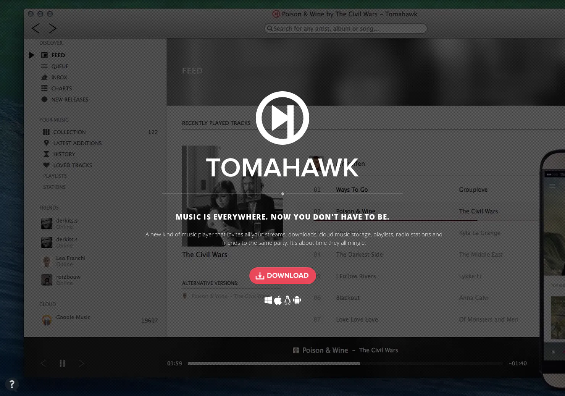Click the first derkits.s friend avatar

pyautogui.click(x=47, y=224)
